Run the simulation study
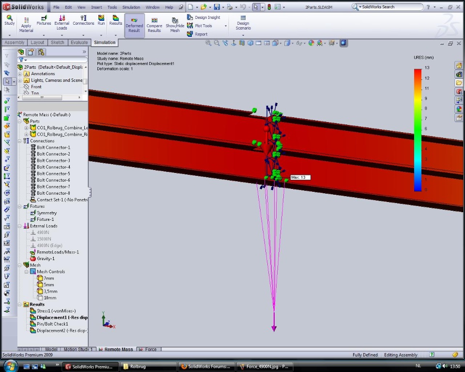 (x=101, y=19)
